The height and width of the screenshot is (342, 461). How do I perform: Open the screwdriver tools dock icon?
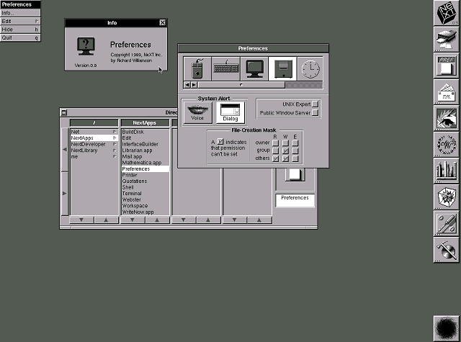[x=447, y=224]
